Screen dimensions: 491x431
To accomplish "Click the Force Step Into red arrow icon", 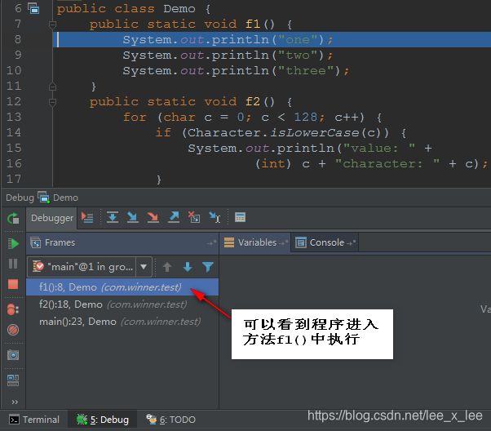I will click(x=153, y=217).
